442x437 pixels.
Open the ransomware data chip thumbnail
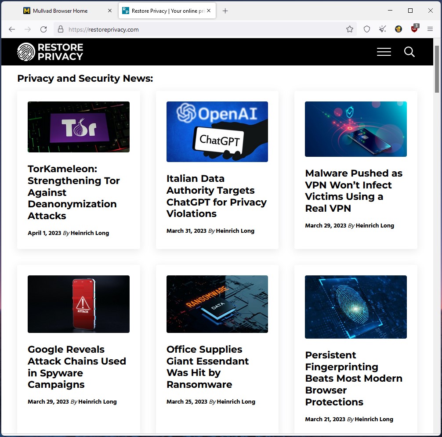click(217, 304)
